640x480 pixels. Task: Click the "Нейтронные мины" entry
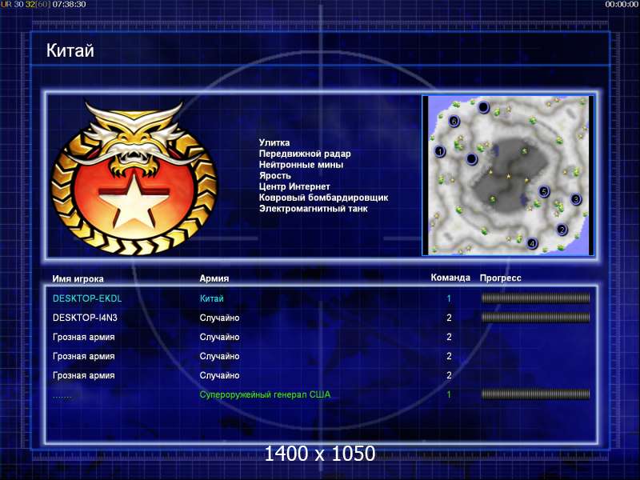tap(302, 165)
